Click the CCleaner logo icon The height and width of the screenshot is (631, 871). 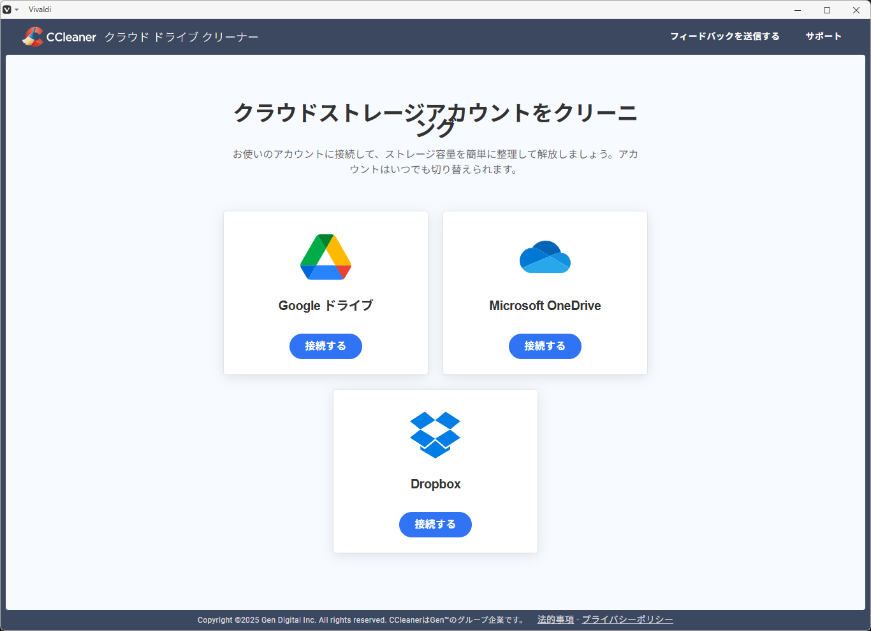[x=33, y=37]
